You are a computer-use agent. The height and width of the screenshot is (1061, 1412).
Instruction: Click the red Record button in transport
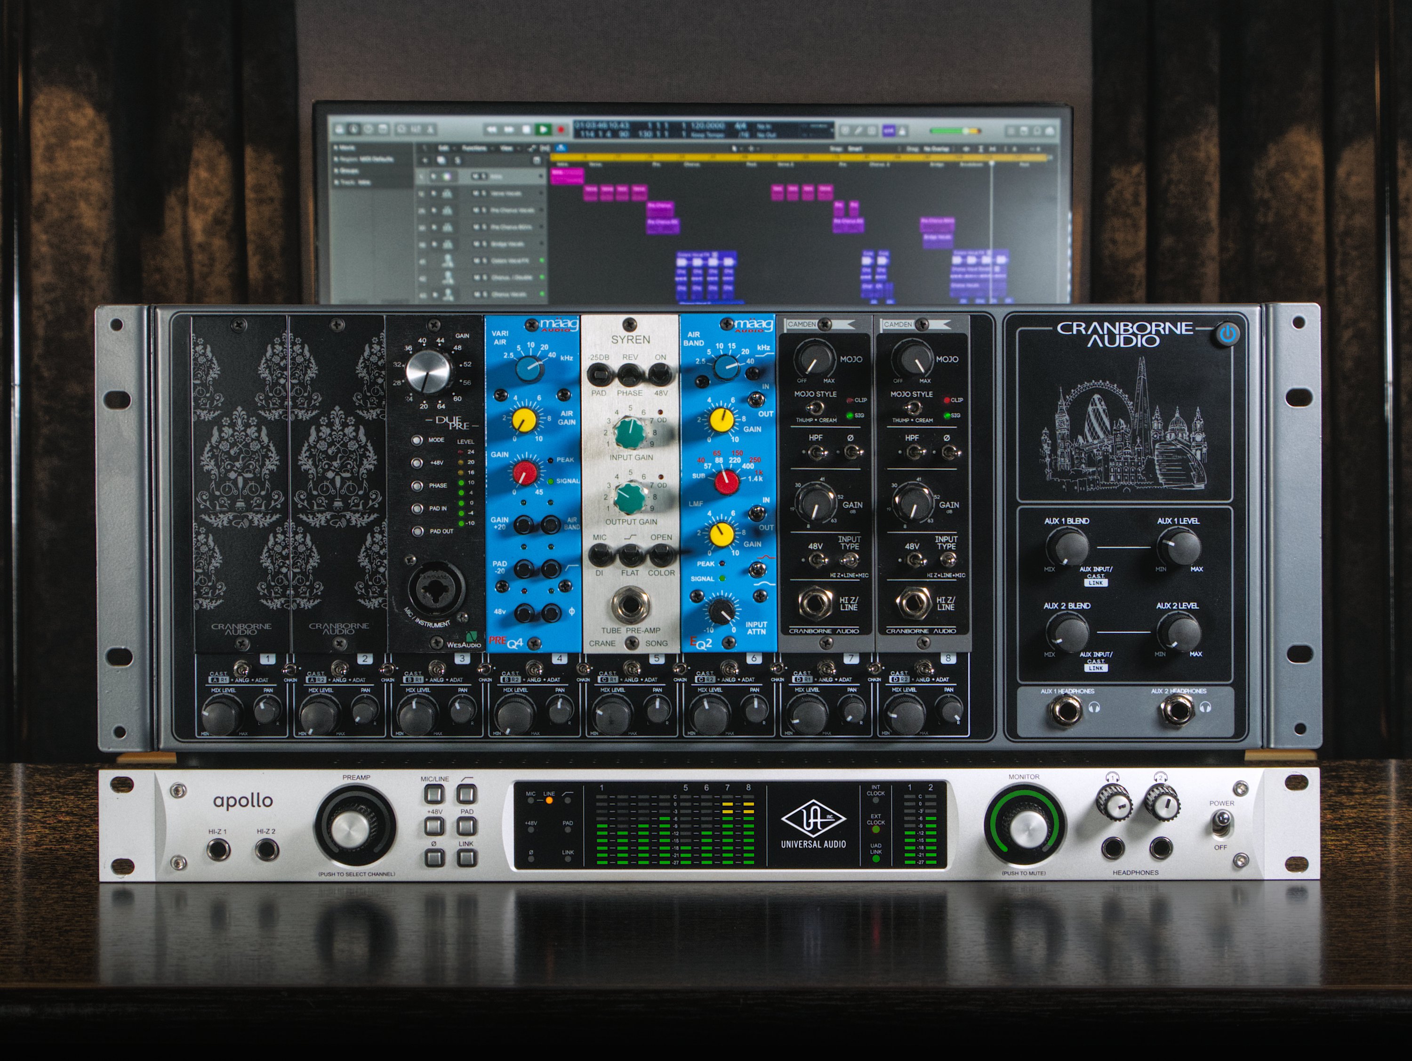(561, 130)
